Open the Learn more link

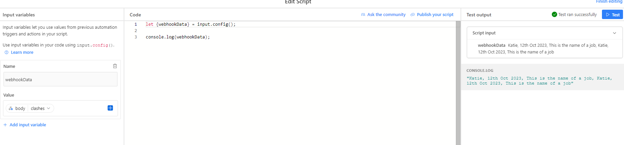[22, 52]
